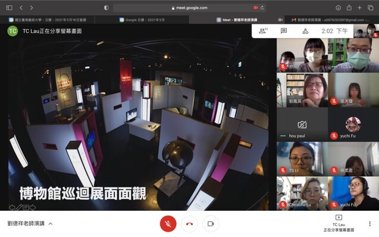
Task: Show the participants list
Action: click(x=263, y=31)
